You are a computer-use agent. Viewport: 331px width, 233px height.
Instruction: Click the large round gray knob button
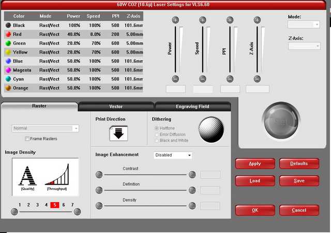(x=281, y=121)
